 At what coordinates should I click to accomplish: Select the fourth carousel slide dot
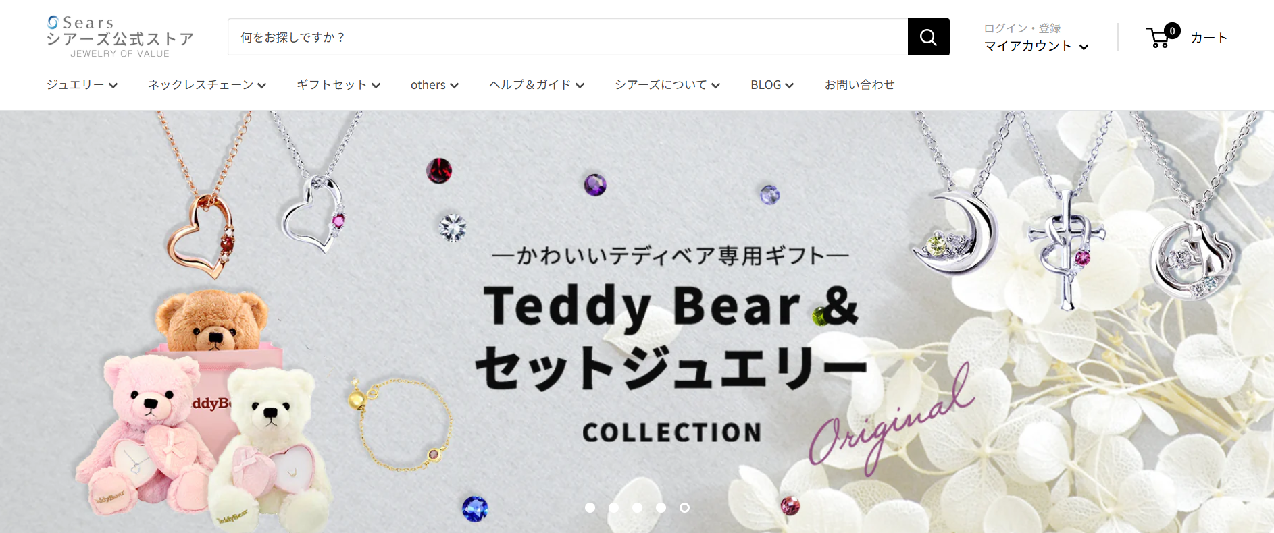[x=661, y=507]
